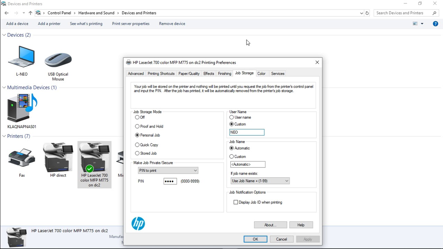Screen dimensions: 443x249
Task: Choose the Custom radio under User Name
Action: (x=232, y=124)
